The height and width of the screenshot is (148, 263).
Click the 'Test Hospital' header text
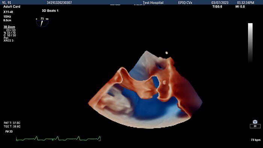pyautogui.click(x=153, y=3)
